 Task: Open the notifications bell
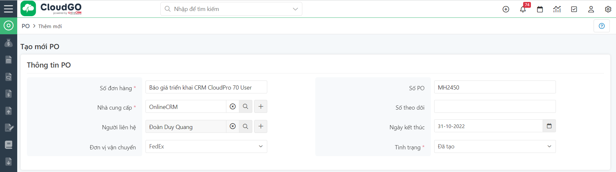(523, 9)
